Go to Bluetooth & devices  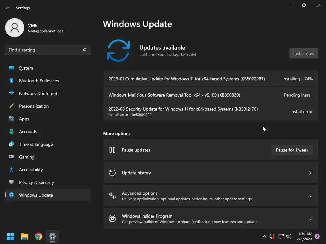coord(48,81)
